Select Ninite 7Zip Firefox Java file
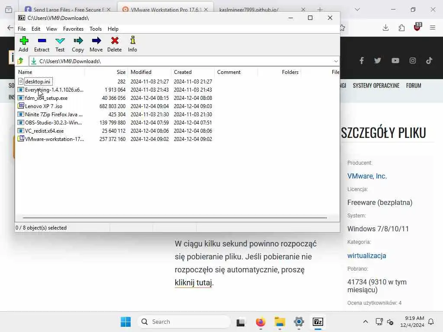Screen dimensions: 443x332 coord(54,114)
